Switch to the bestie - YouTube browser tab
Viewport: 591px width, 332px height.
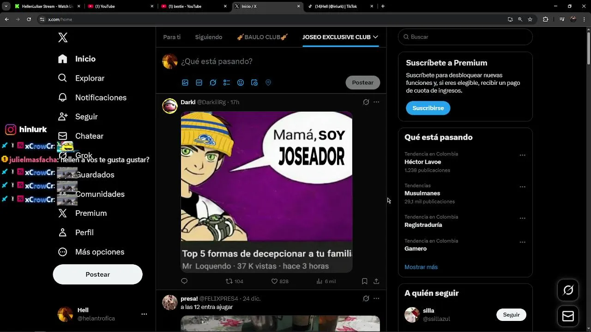pyautogui.click(x=193, y=6)
